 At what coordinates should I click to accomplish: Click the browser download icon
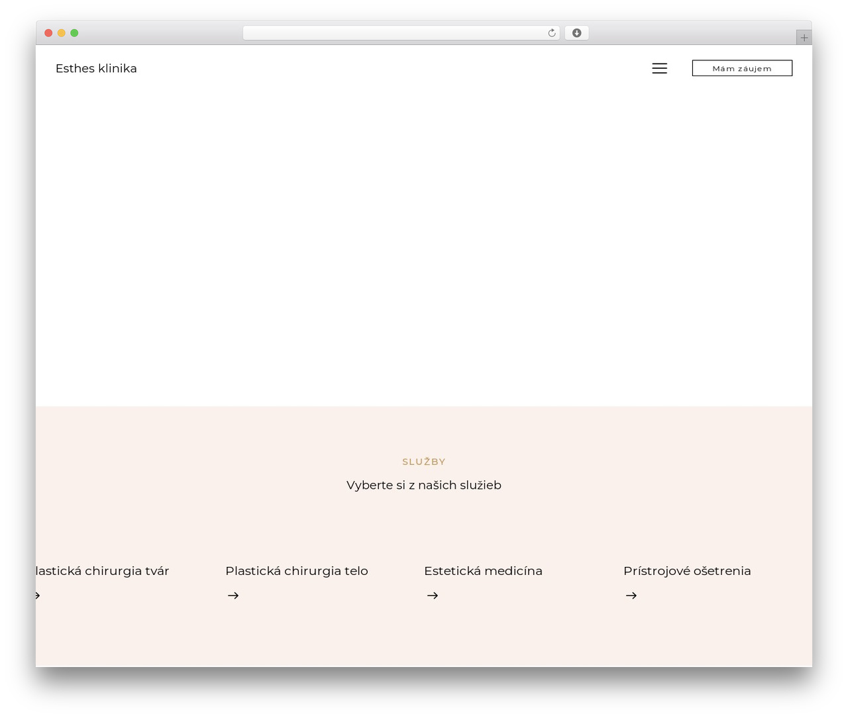576,33
